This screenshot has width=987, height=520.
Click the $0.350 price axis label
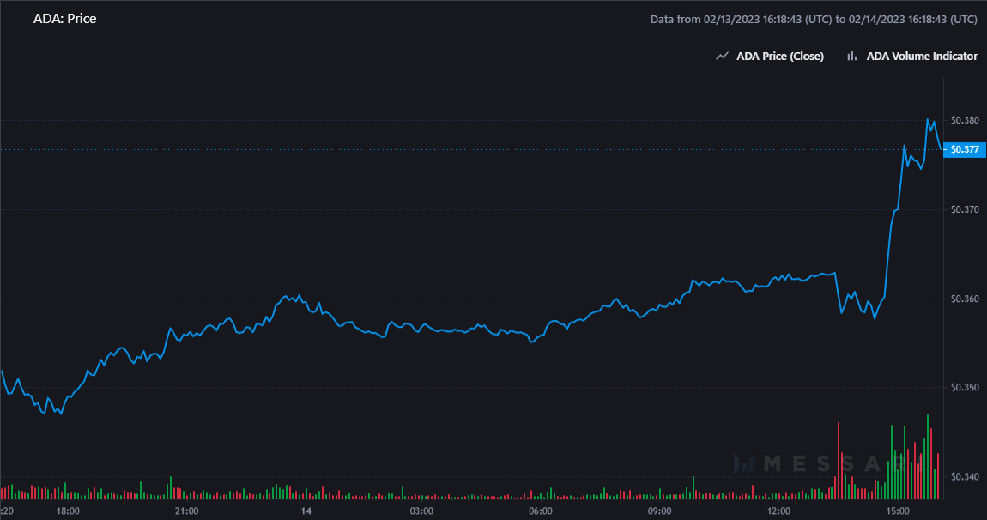coord(965,387)
